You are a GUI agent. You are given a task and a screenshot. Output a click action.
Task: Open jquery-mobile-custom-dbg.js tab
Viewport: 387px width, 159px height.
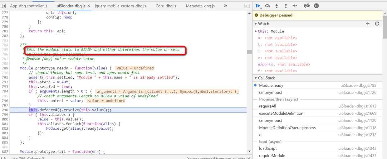[120, 6]
